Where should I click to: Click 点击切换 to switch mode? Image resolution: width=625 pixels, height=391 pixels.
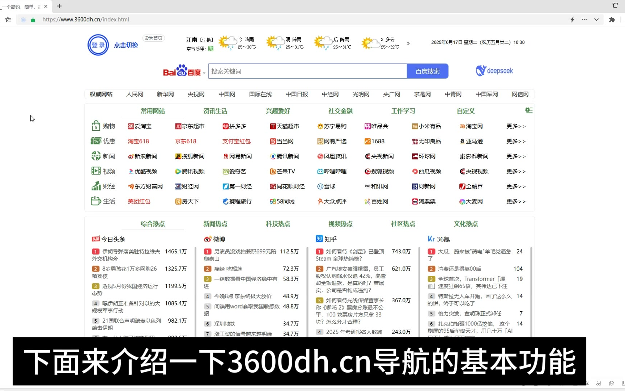[x=126, y=45]
